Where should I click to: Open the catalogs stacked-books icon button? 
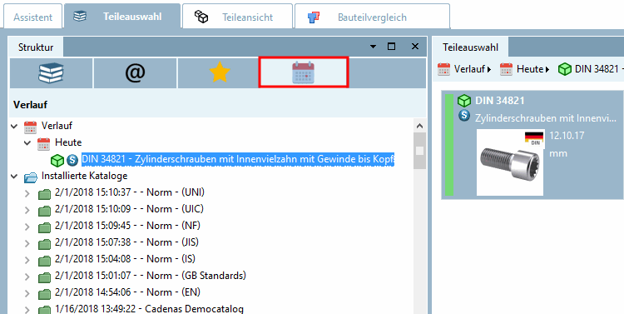(51, 73)
